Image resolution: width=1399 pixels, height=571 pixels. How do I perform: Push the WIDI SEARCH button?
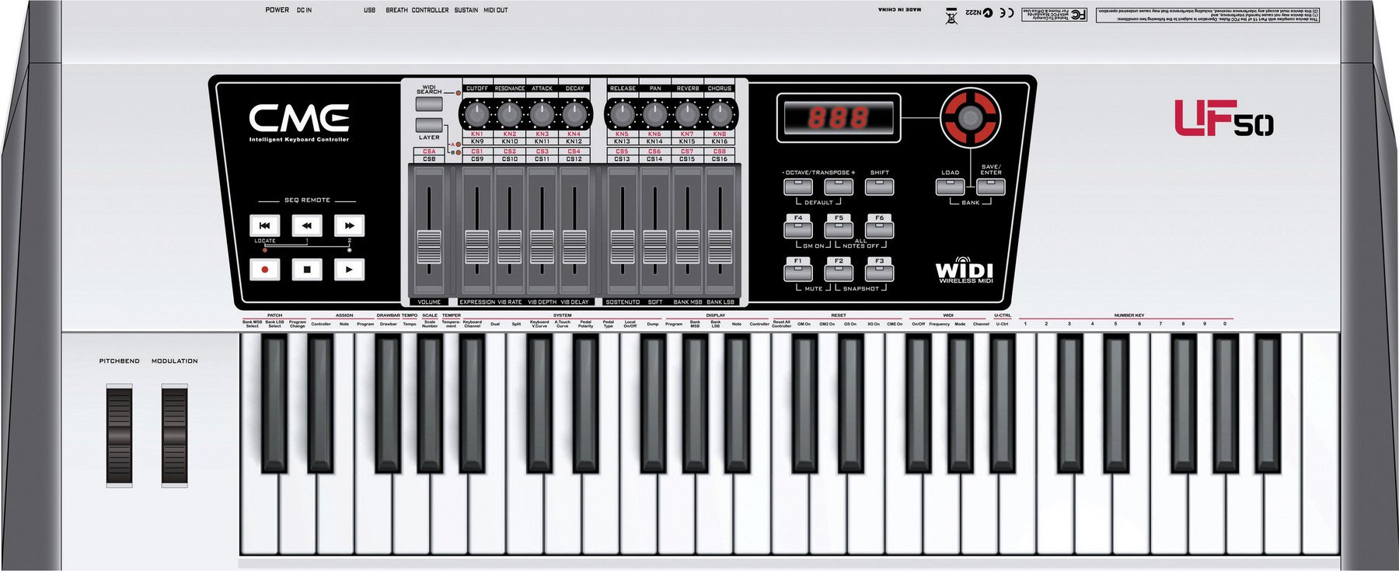point(429,104)
